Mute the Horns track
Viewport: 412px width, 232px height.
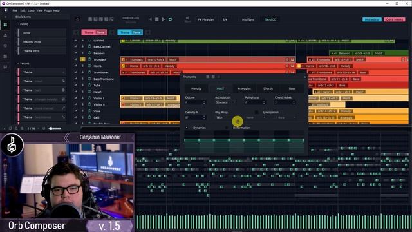76,66
